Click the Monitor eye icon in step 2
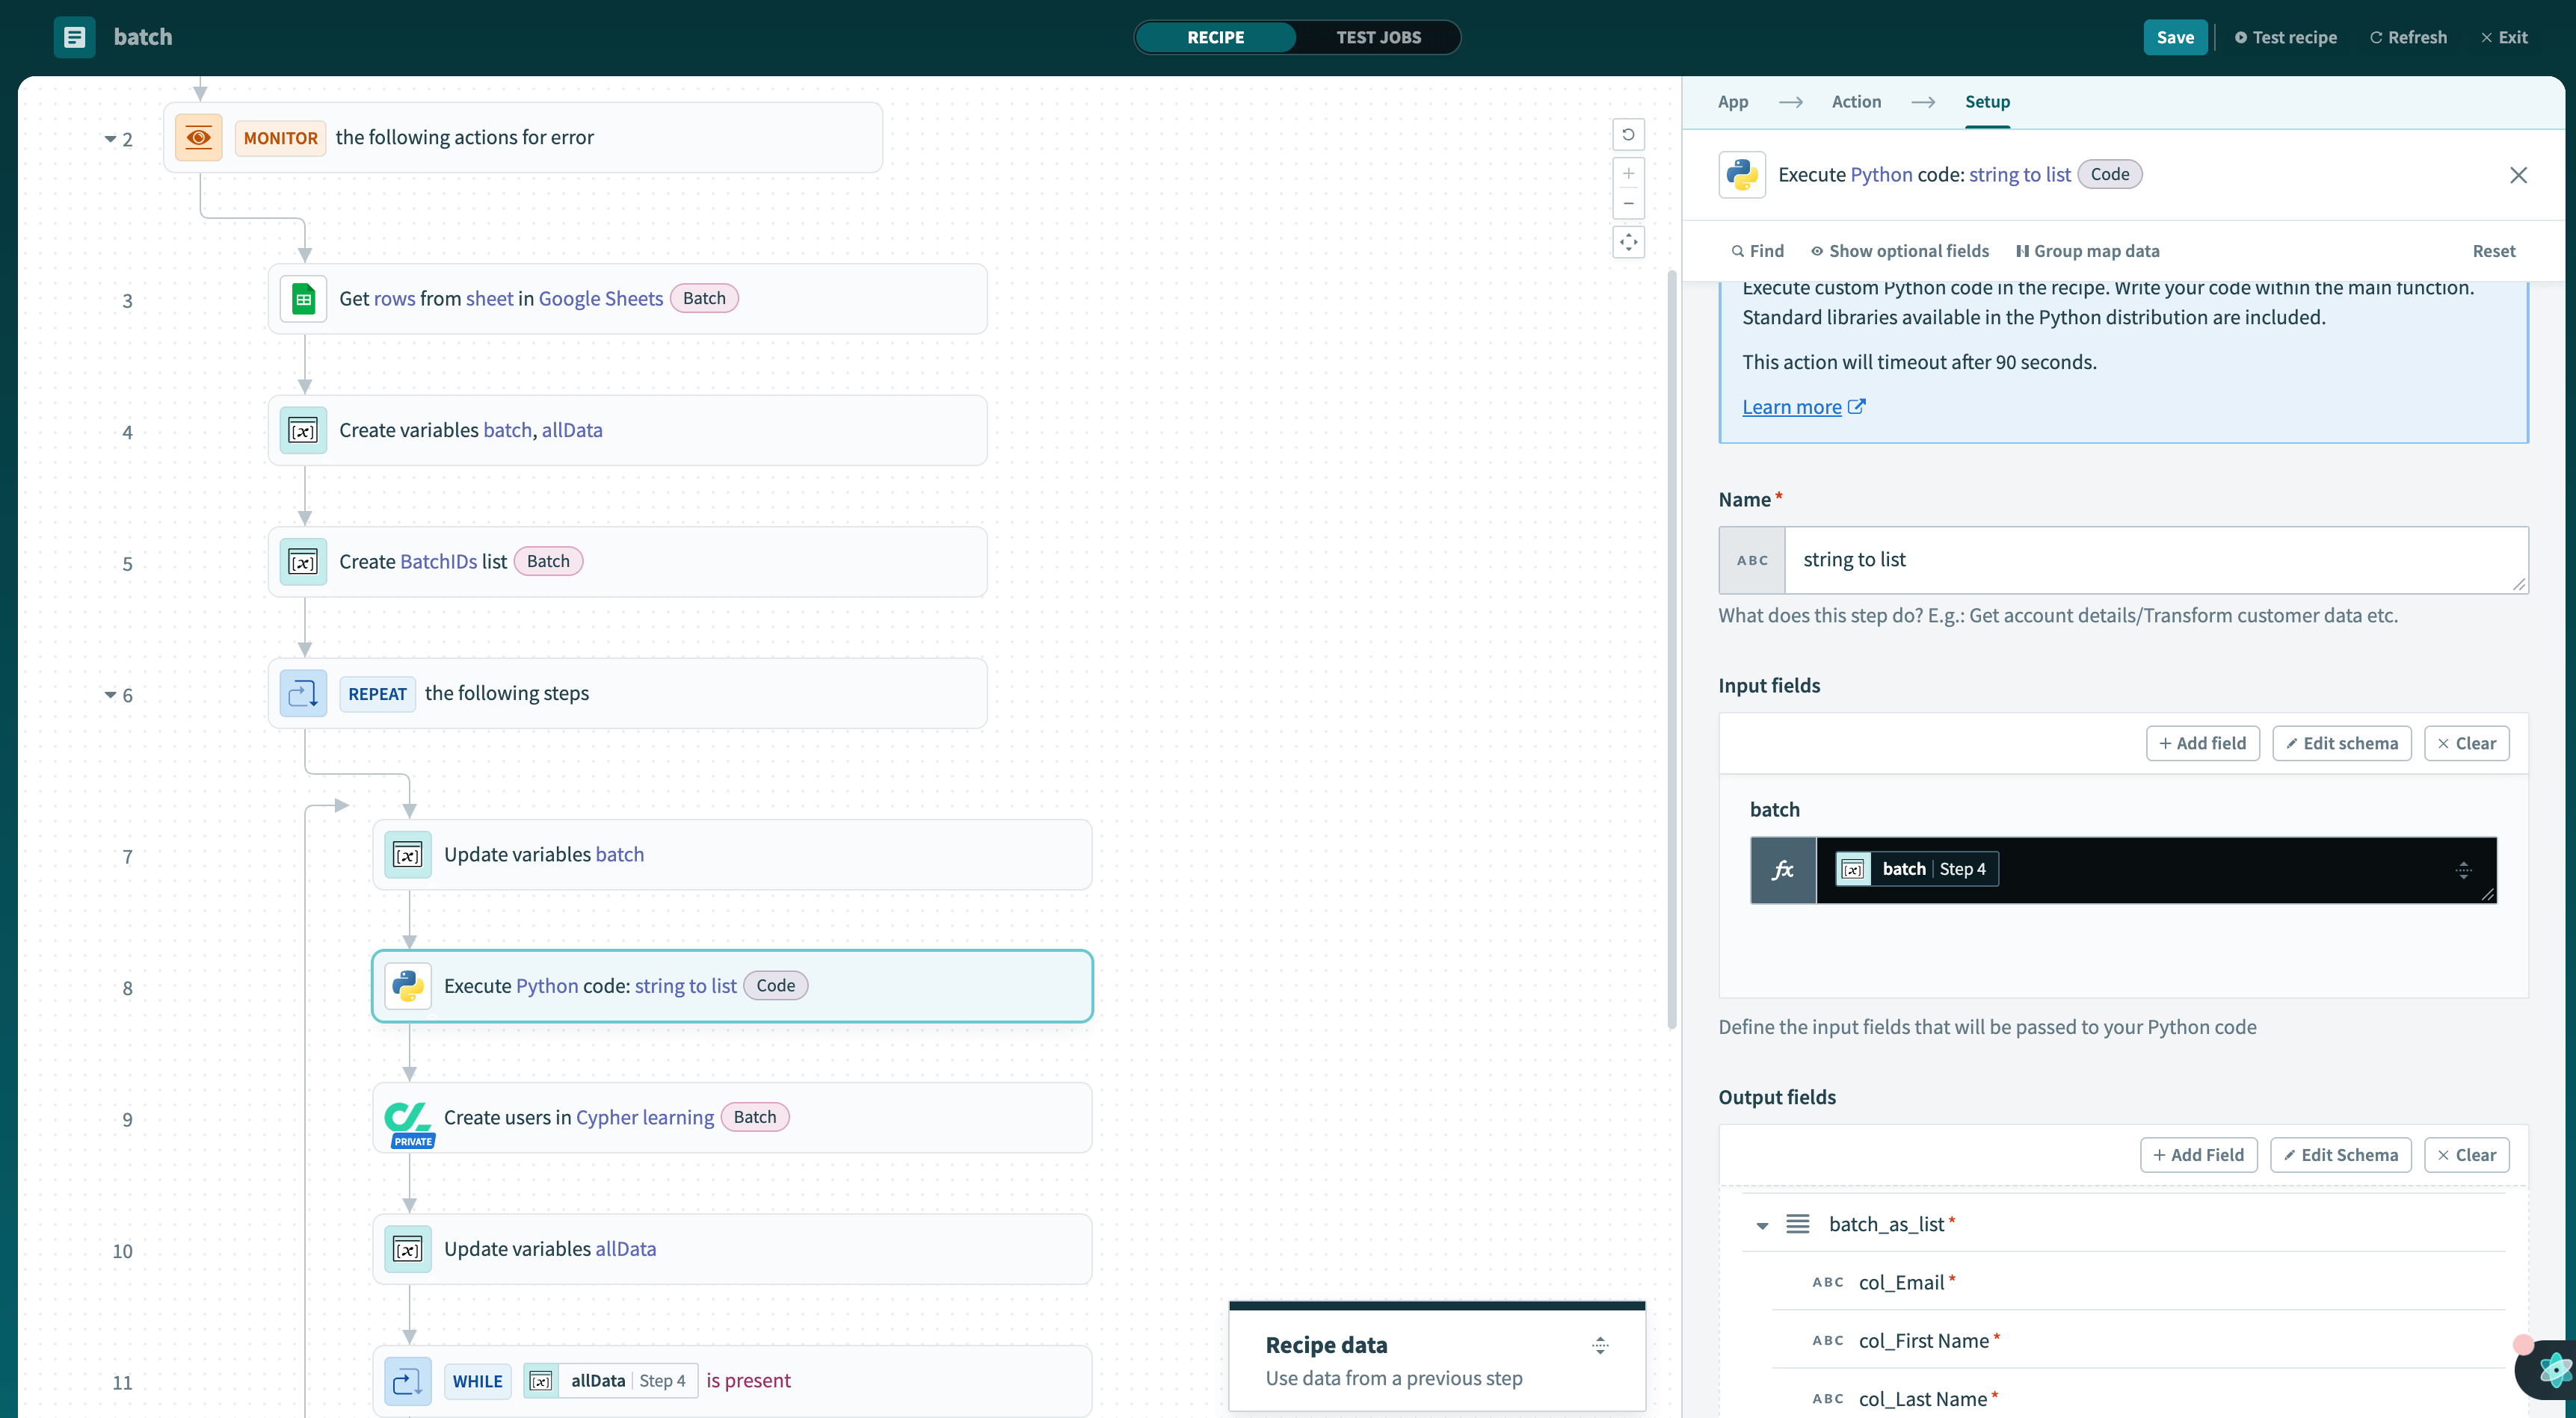 tap(198, 138)
